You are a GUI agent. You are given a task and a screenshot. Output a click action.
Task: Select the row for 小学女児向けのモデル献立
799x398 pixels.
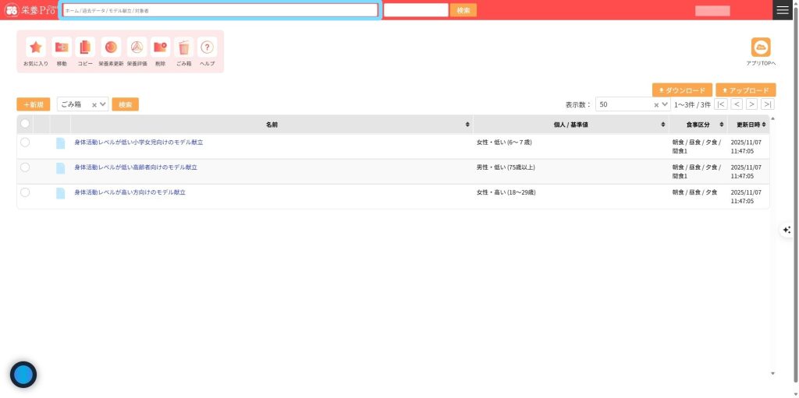point(25,143)
